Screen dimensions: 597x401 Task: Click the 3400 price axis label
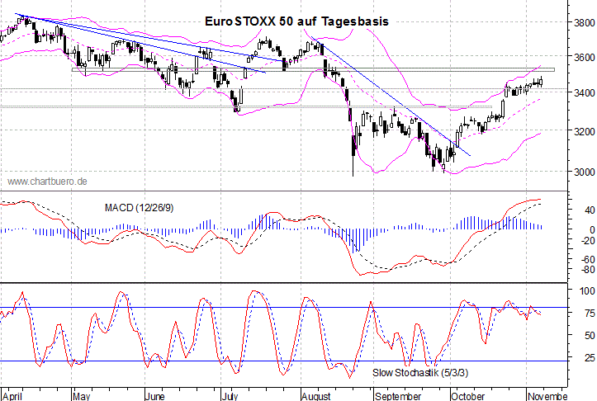click(583, 95)
